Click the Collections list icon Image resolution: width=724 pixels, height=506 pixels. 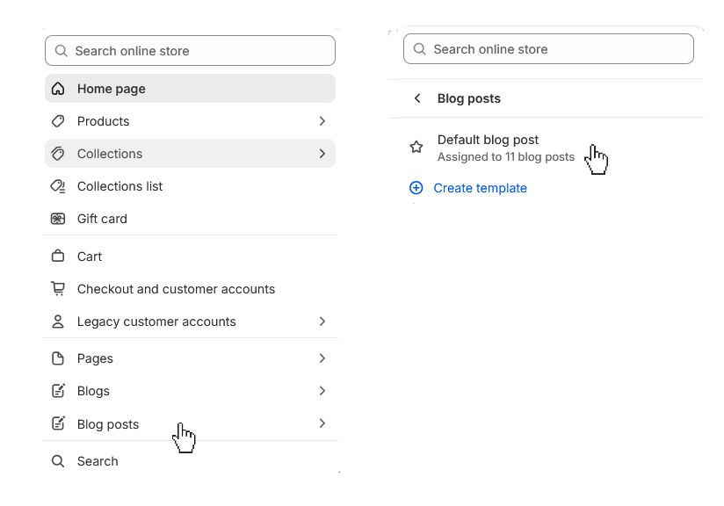pyautogui.click(x=58, y=186)
